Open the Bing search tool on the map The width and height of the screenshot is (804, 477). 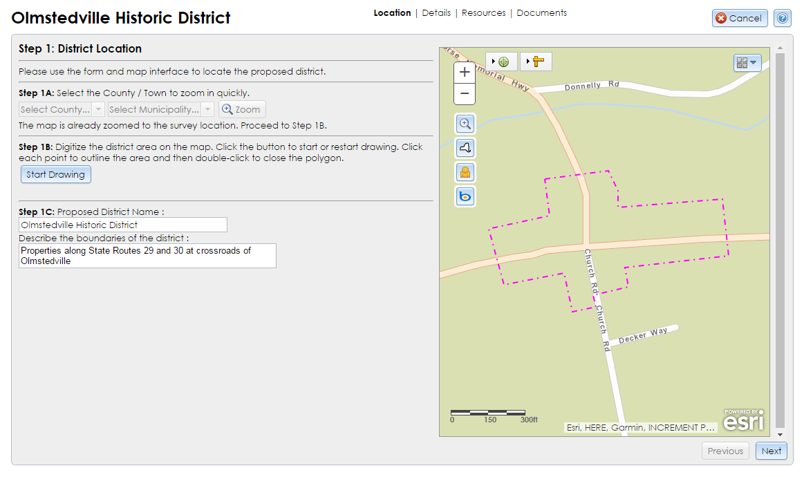(x=464, y=196)
